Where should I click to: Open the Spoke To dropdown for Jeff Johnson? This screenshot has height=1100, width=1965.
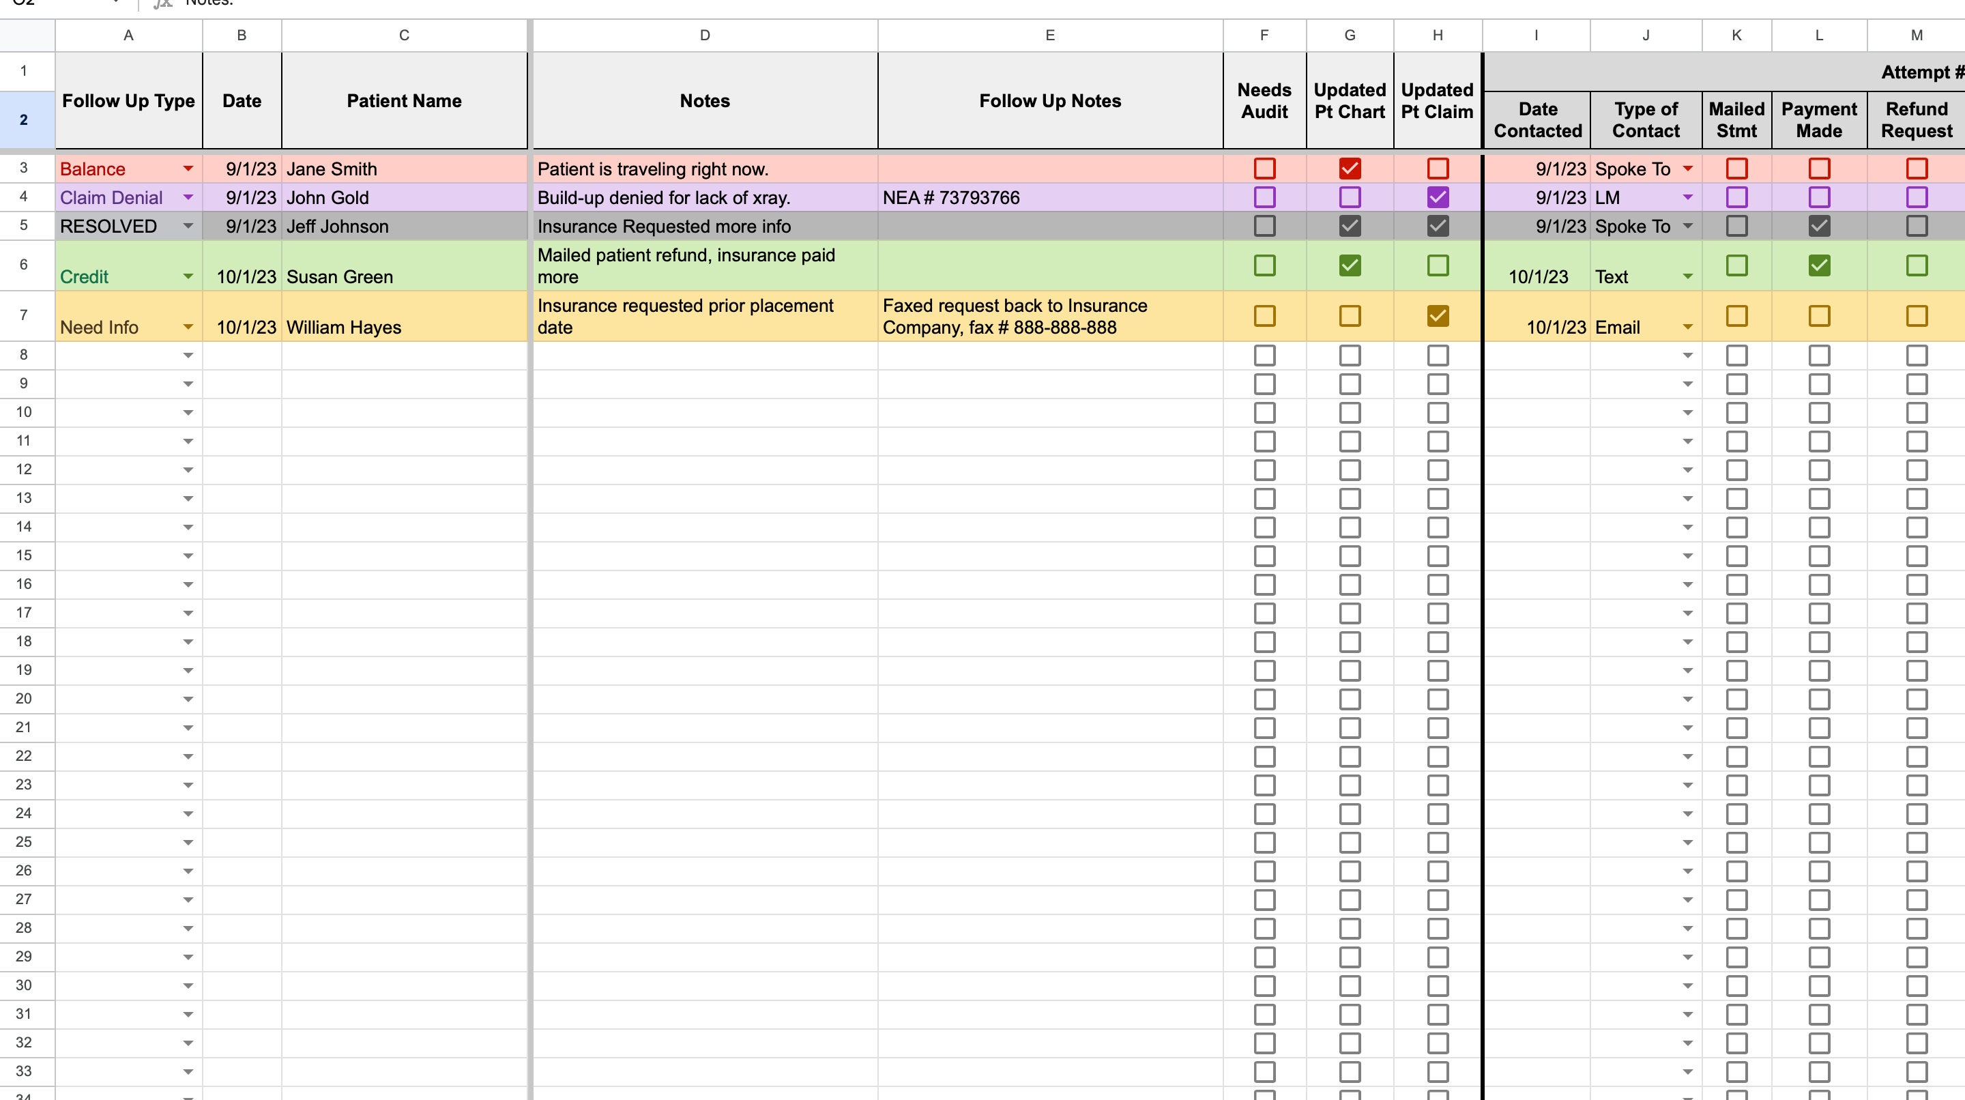[x=1687, y=227]
